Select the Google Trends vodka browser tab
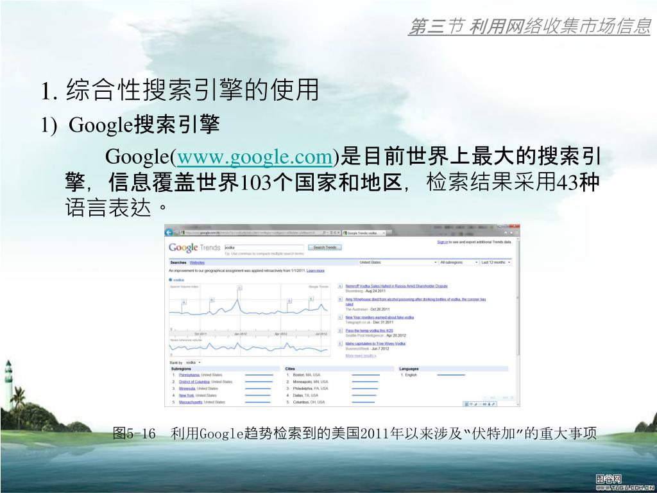The width and height of the screenshot is (657, 493). [363, 232]
